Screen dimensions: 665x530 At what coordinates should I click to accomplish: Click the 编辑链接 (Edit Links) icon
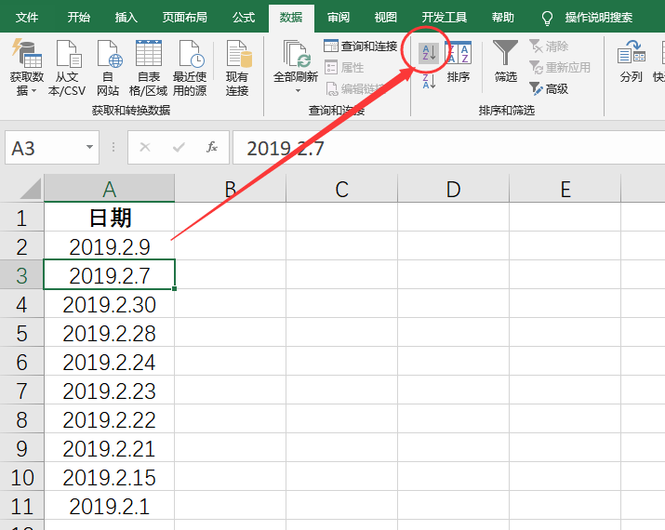point(332,89)
